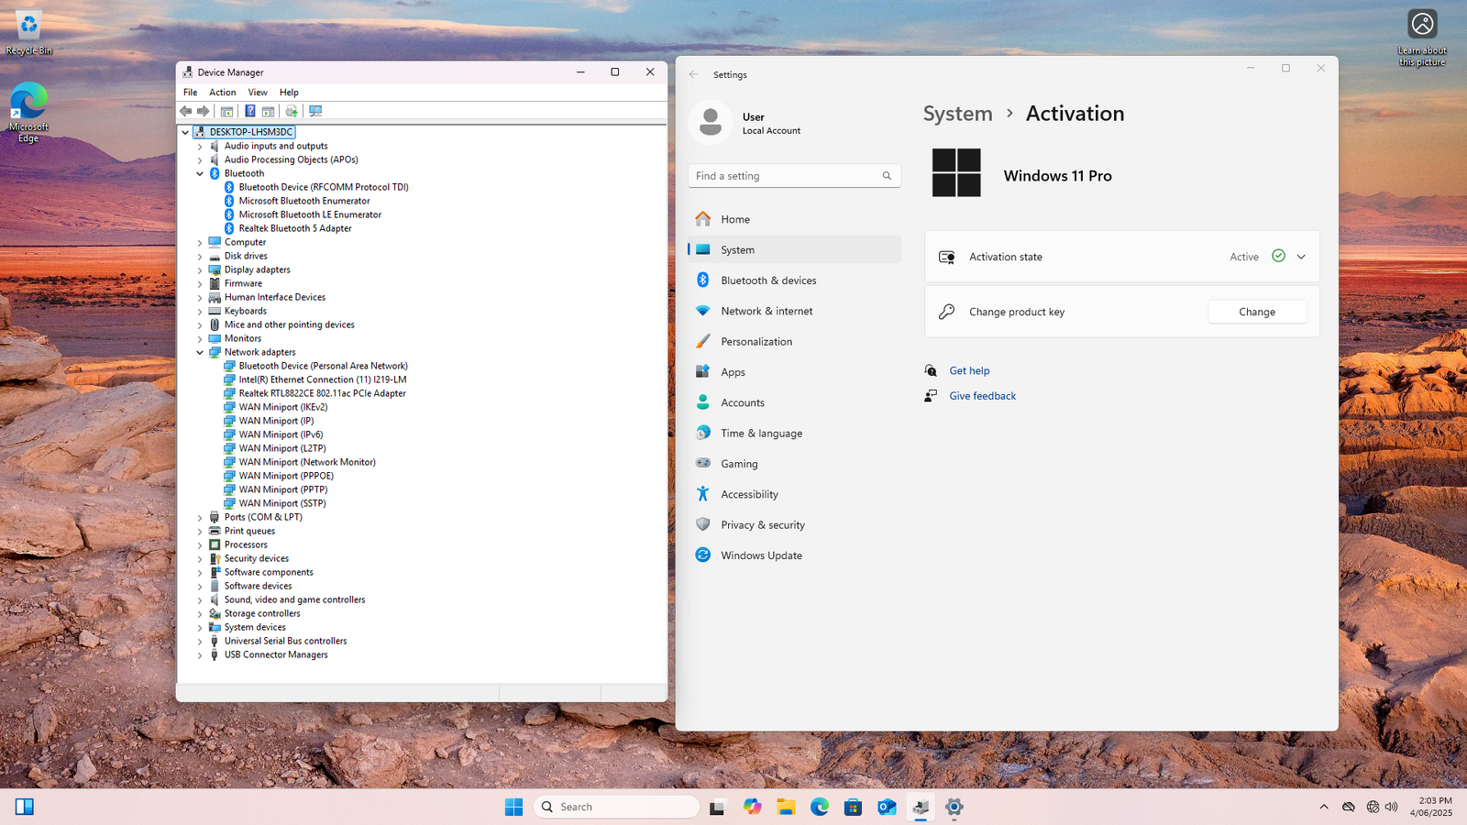Expand Universal Serial Bus controllers

200,641
